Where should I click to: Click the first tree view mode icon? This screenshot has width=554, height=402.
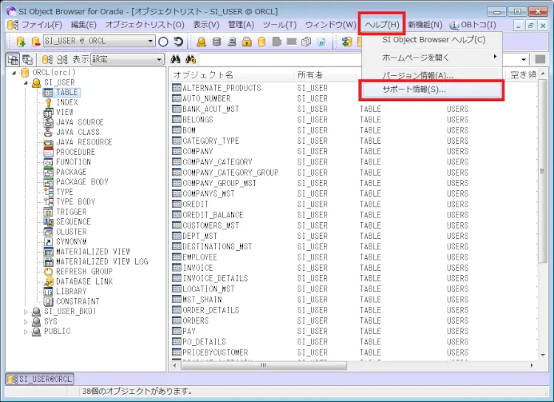click(13, 59)
